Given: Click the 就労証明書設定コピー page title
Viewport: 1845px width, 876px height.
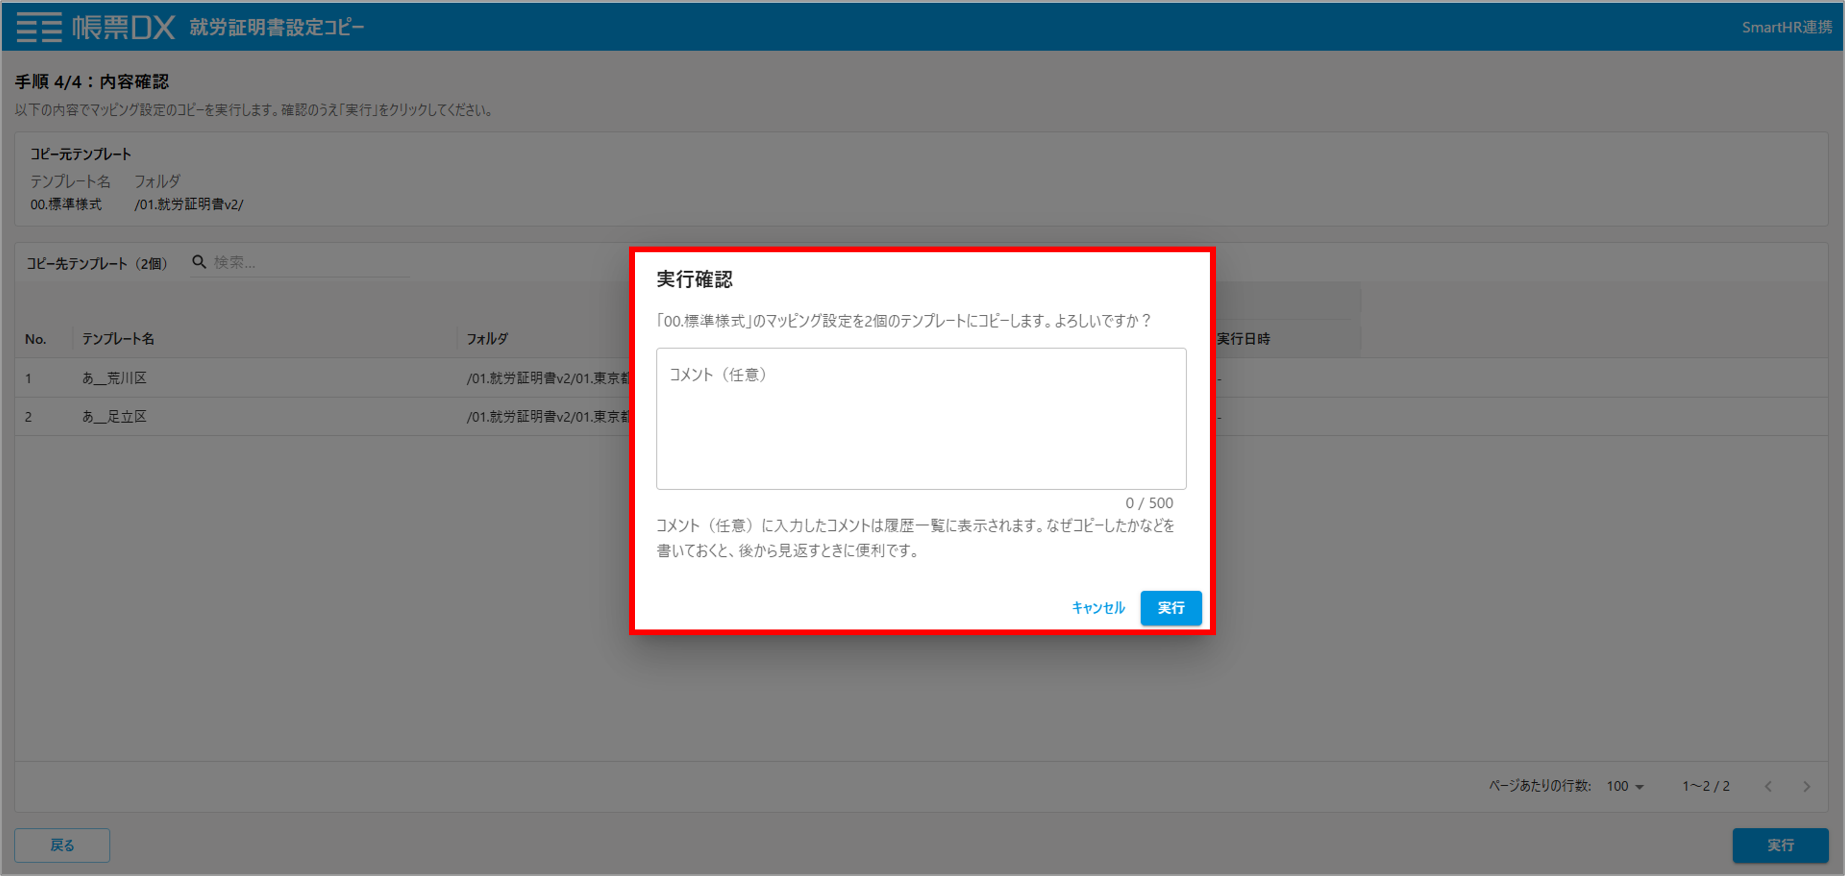Looking at the screenshot, I should 277,27.
